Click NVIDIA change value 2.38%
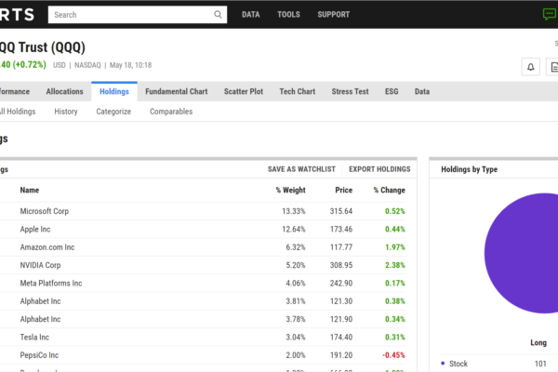The image size is (558, 372). tap(395, 265)
